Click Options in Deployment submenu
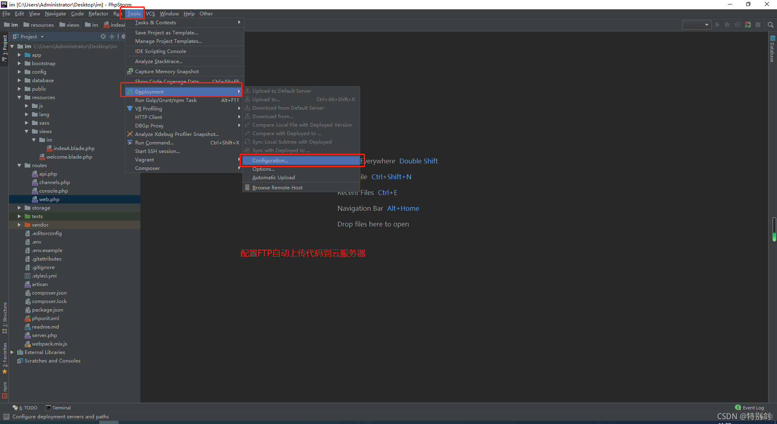Screen dimensions: 777x424 301,169
